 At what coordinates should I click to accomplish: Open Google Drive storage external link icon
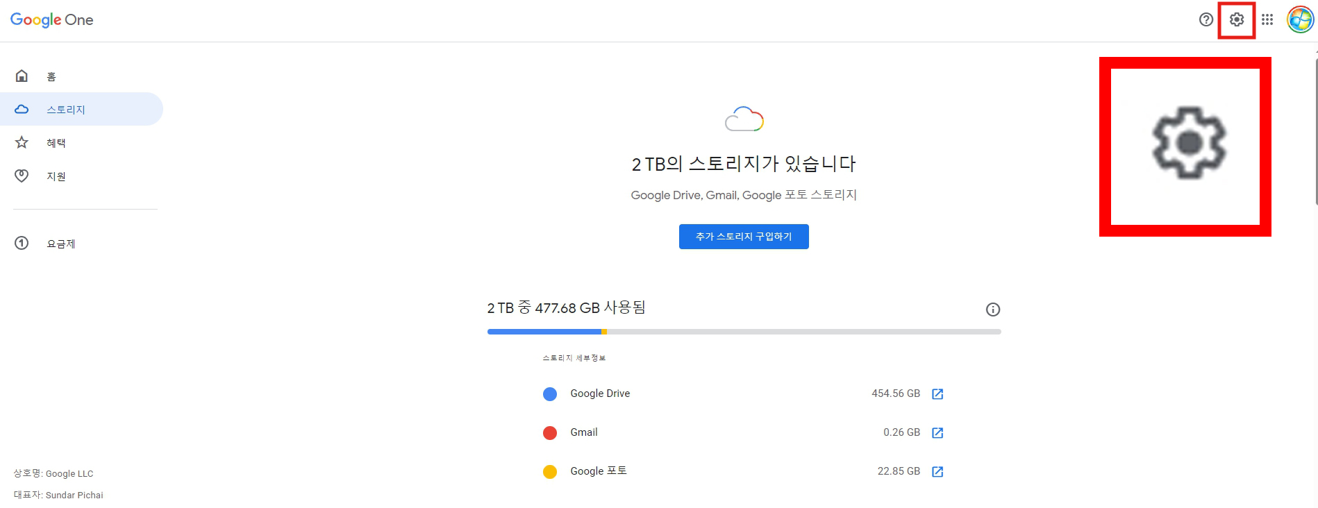937,393
